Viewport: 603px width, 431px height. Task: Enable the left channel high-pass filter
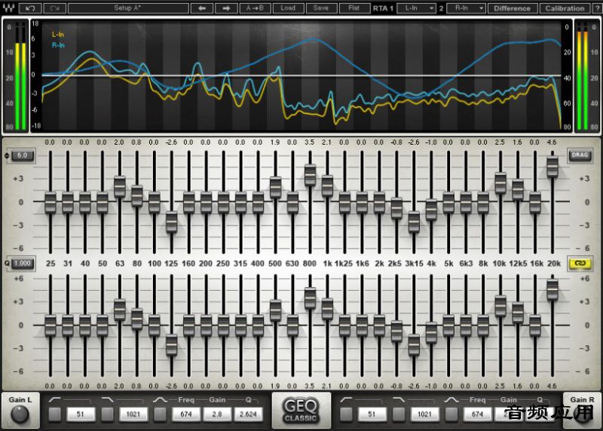(55, 414)
